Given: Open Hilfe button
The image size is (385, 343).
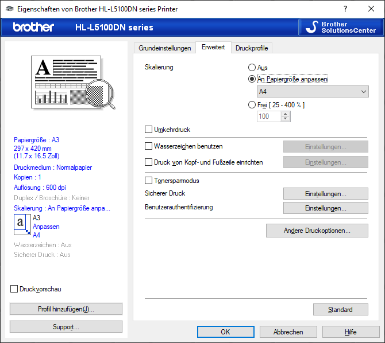Looking at the screenshot, I should [351, 332].
